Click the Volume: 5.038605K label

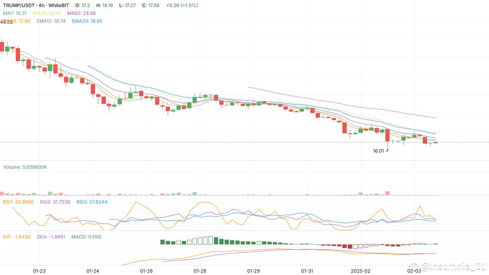[25, 167]
